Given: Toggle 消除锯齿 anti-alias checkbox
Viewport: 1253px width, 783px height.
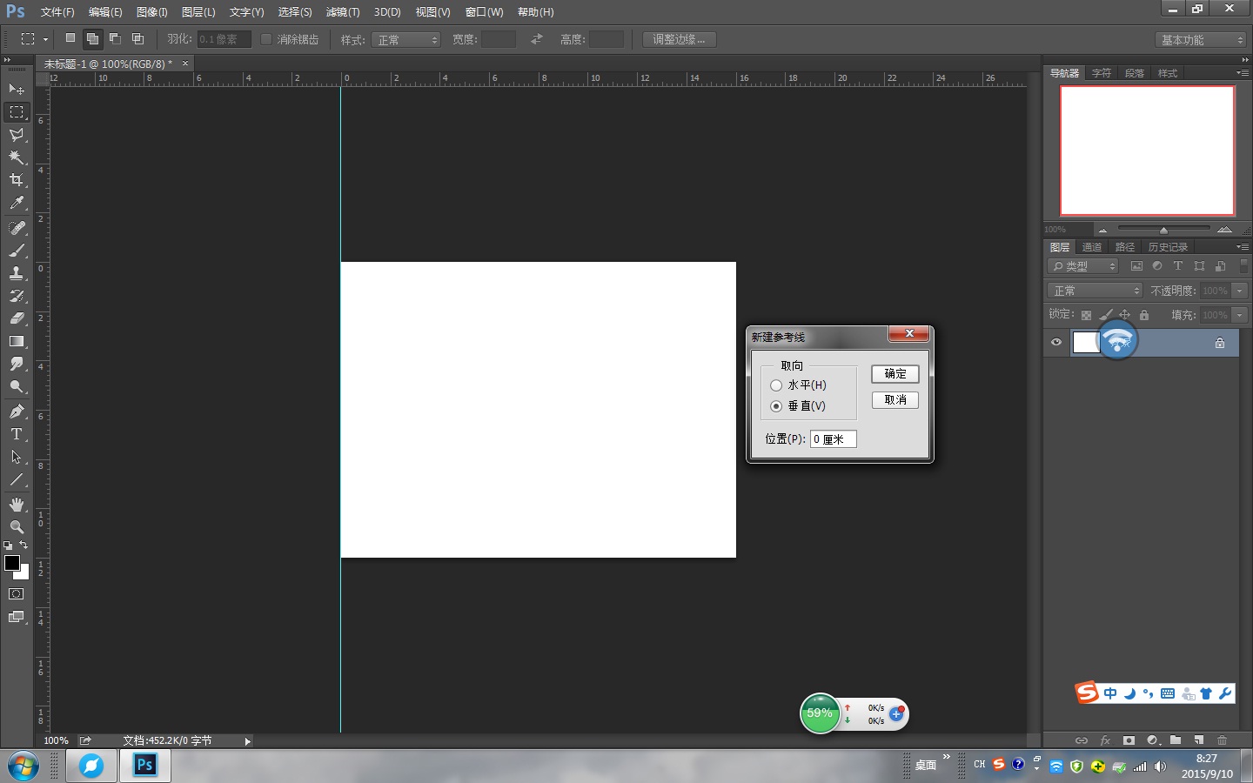Looking at the screenshot, I should pyautogui.click(x=266, y=39).
